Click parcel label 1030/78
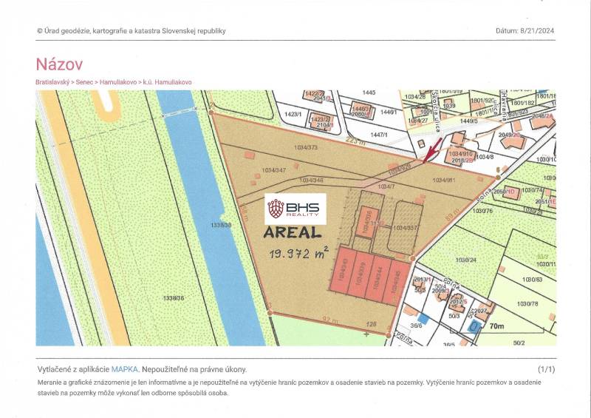Image resolution: width=591 pixels, height=418 pixels. point(527,303)
